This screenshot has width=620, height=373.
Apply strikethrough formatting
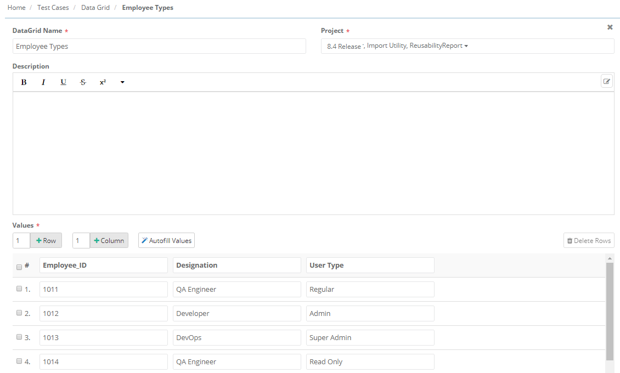click(83, 82)
